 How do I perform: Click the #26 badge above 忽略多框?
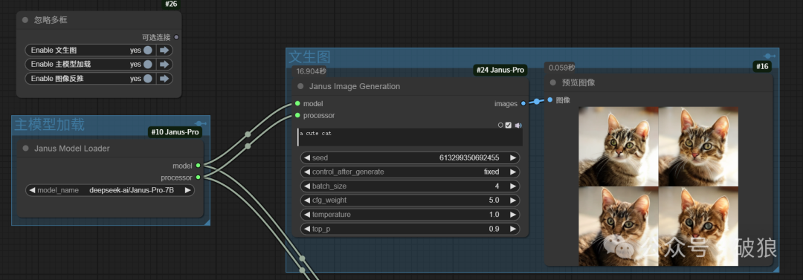click(171, 4)
